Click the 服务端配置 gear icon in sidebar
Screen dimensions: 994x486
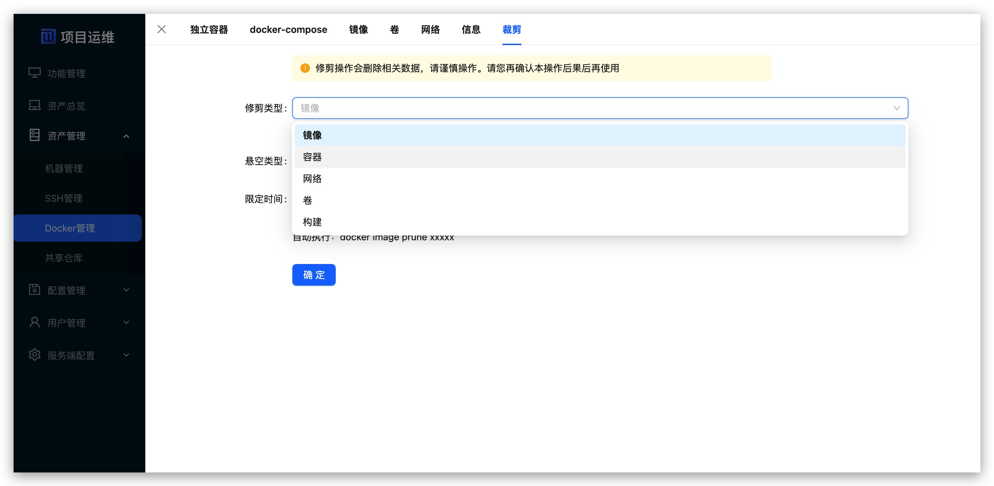pos(35,355)
